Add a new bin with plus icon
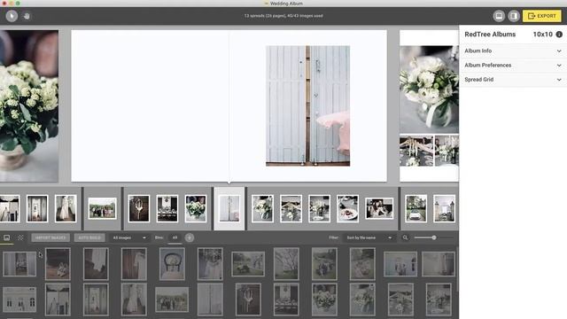 point(189,237)
